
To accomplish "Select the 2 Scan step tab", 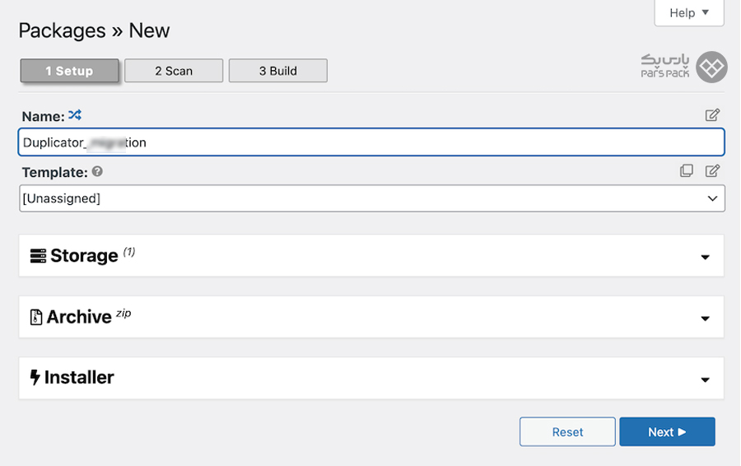I will pyautogui.click(x=174, y=71).
